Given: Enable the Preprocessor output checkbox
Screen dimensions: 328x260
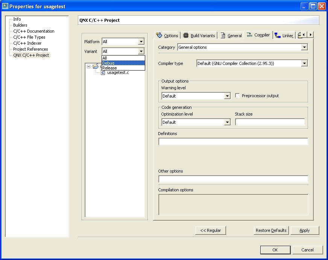Looking at the screenshot, I should click(x=237, y=96).
